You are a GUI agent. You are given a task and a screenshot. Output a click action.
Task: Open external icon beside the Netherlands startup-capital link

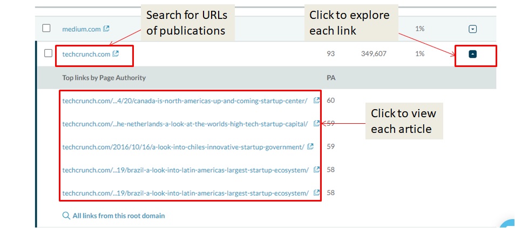pyautogui.click(x=317, y=124)
